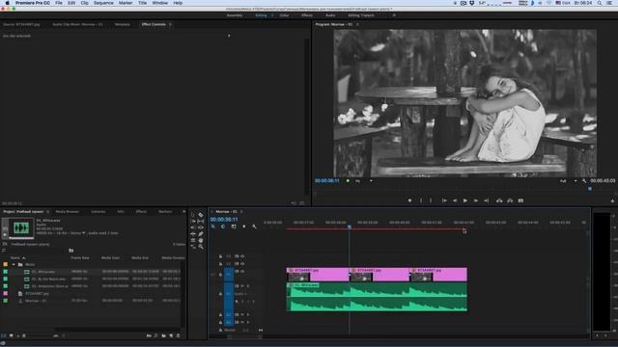Open the Marker menu

[126, 3]
